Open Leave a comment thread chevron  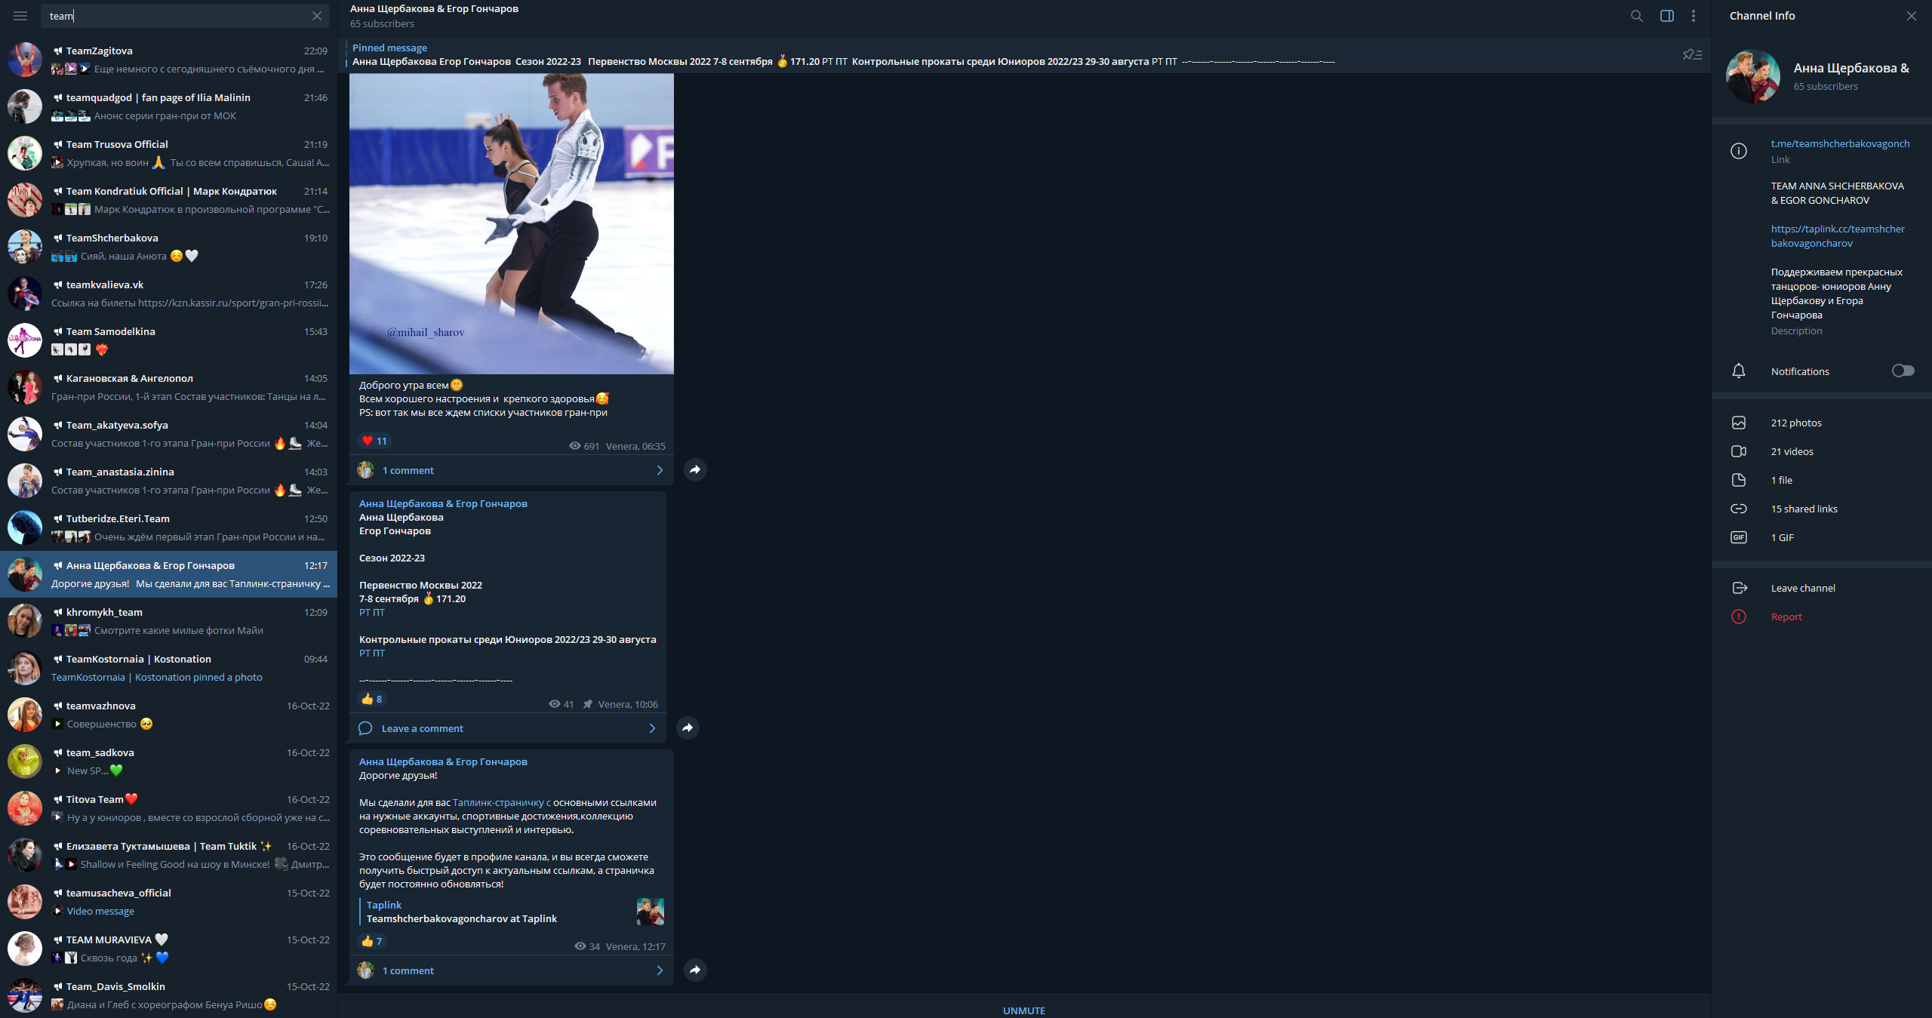[x=652, y=728]
